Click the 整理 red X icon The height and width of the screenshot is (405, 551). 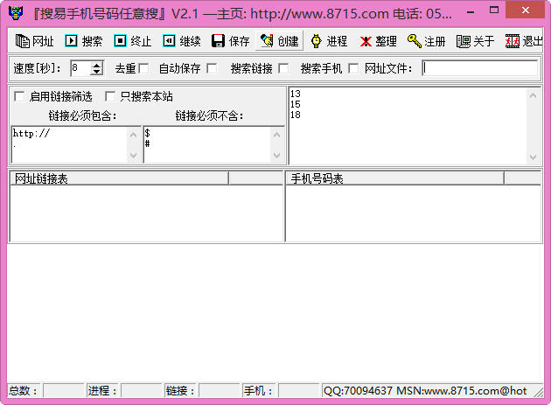tap(366, 41)
